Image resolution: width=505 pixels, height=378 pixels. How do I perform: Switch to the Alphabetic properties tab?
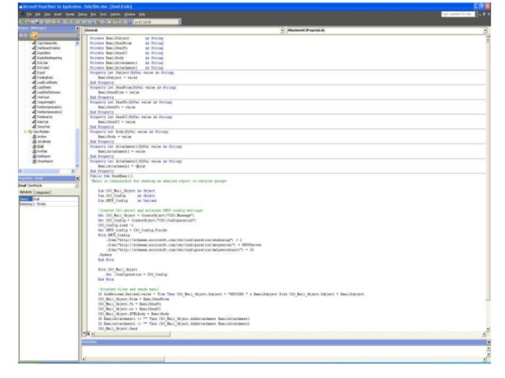[26, 192]
